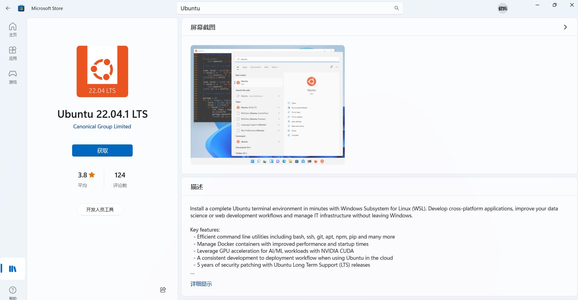Open the Library sidebar icon
This screenshot has width=578, height=300.
coord(13,269)
